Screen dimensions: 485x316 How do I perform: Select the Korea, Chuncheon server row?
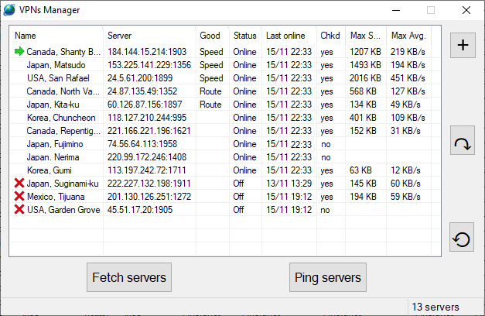coord(59,118)
